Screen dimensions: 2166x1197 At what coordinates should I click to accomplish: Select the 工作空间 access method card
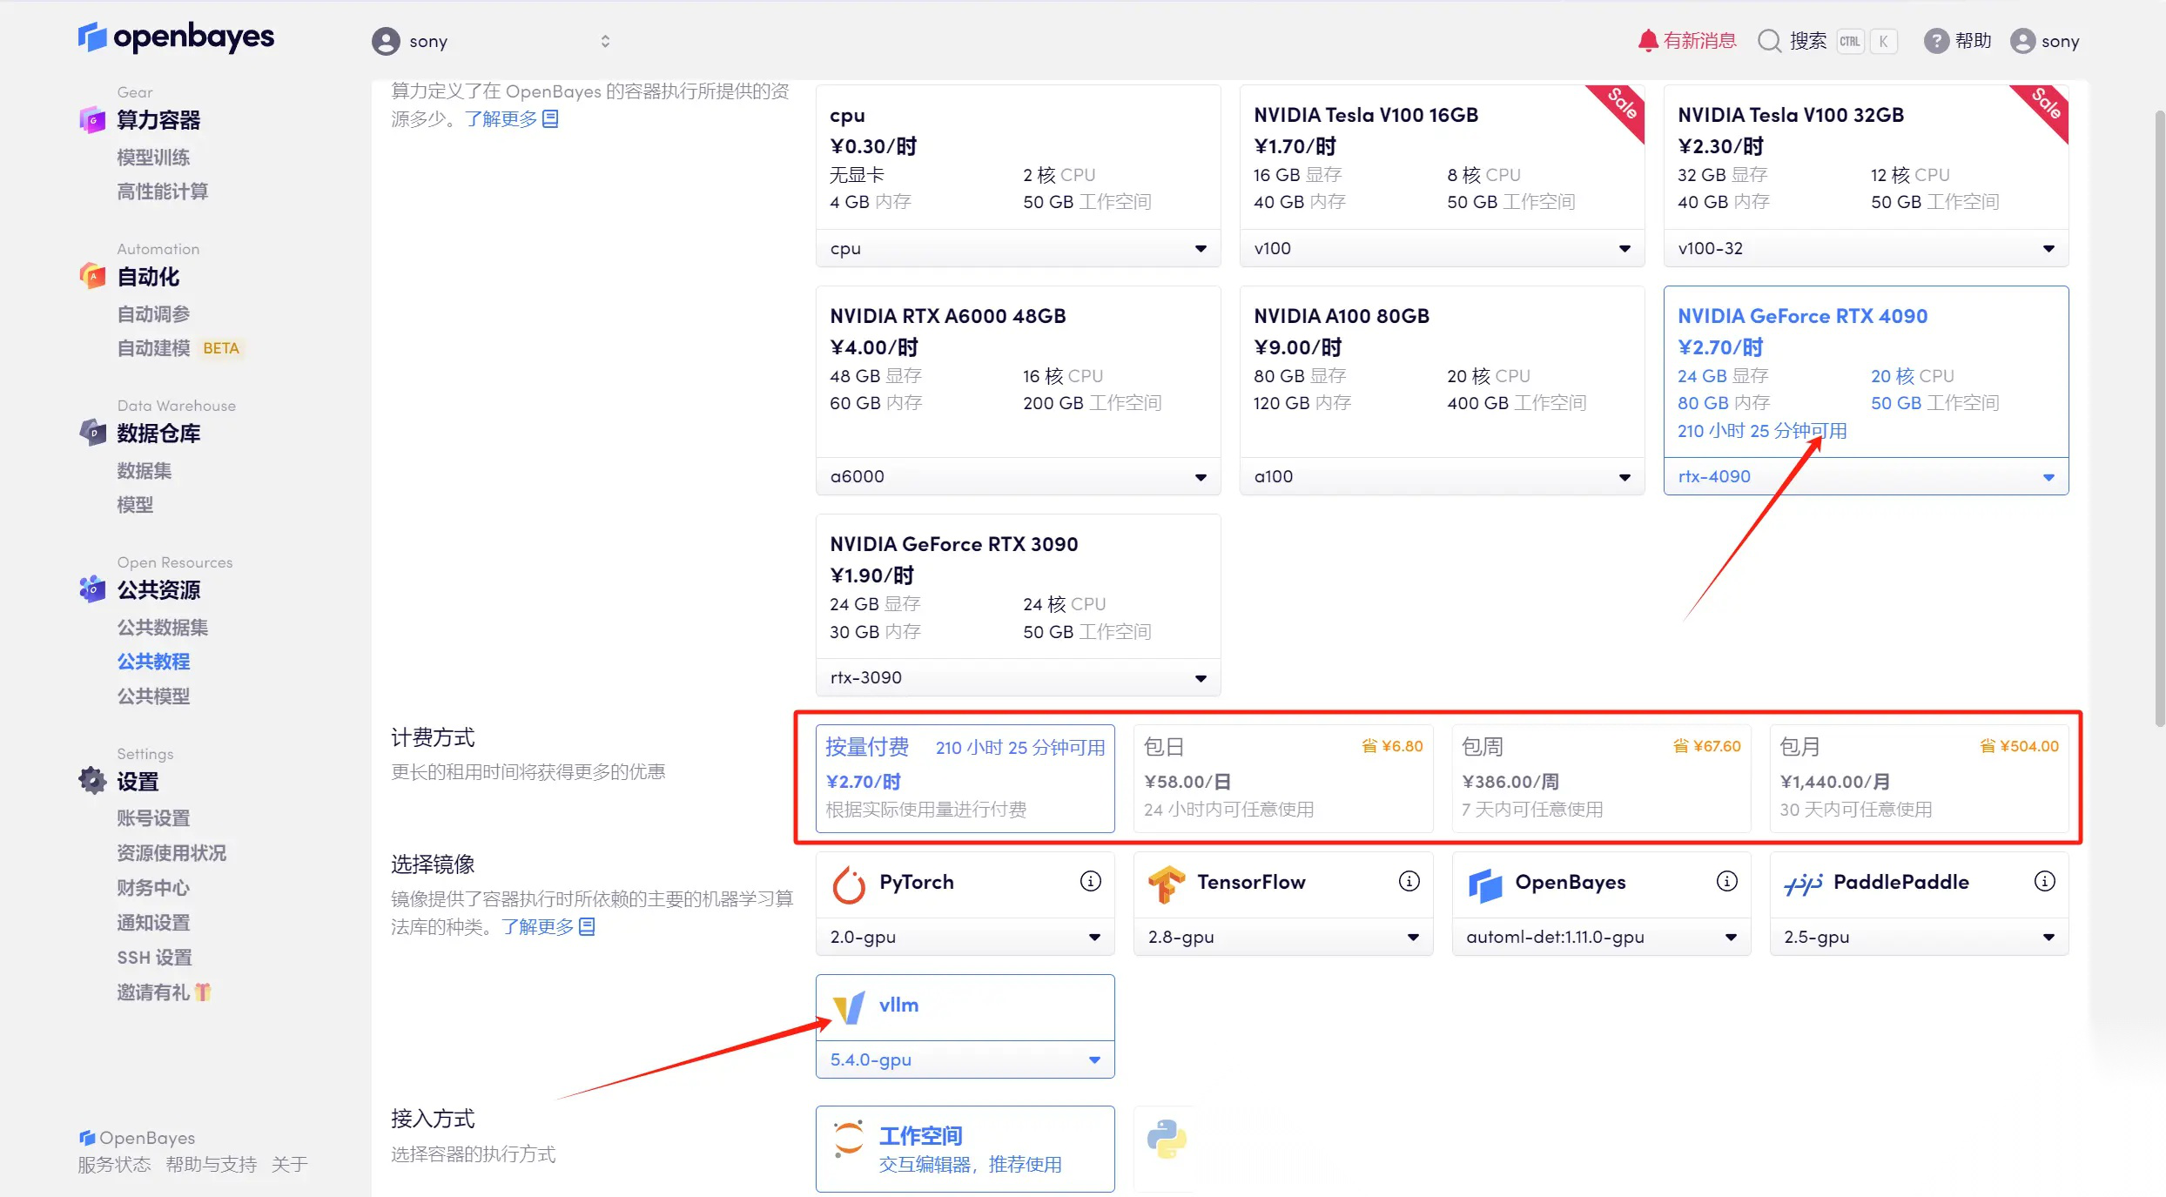tap(965, 1148)
